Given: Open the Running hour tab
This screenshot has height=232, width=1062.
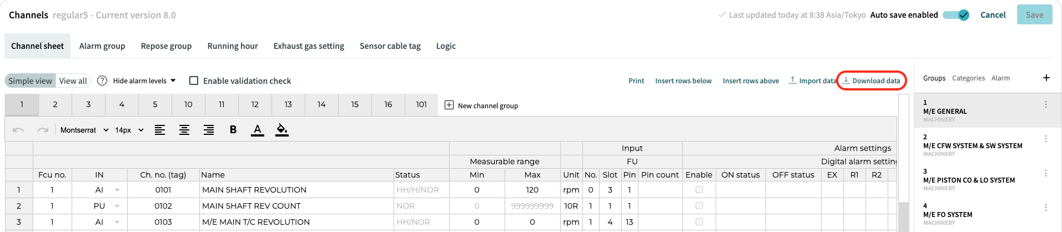Looking at the screenshot, I should pos(233,46).
